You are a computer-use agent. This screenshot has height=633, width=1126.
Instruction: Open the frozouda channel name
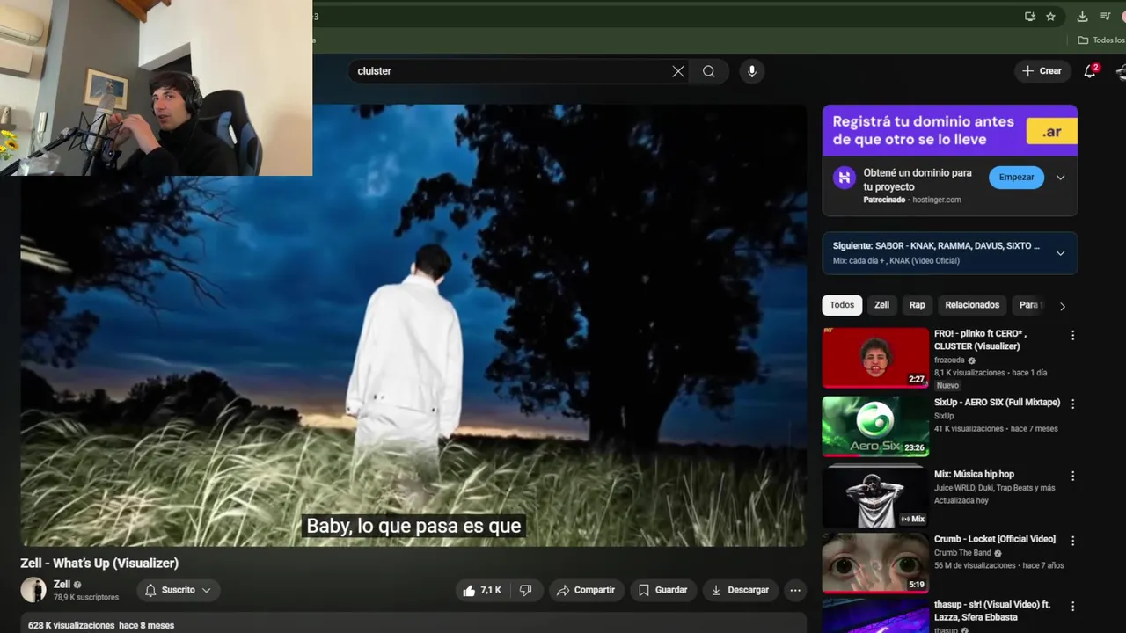949,360
